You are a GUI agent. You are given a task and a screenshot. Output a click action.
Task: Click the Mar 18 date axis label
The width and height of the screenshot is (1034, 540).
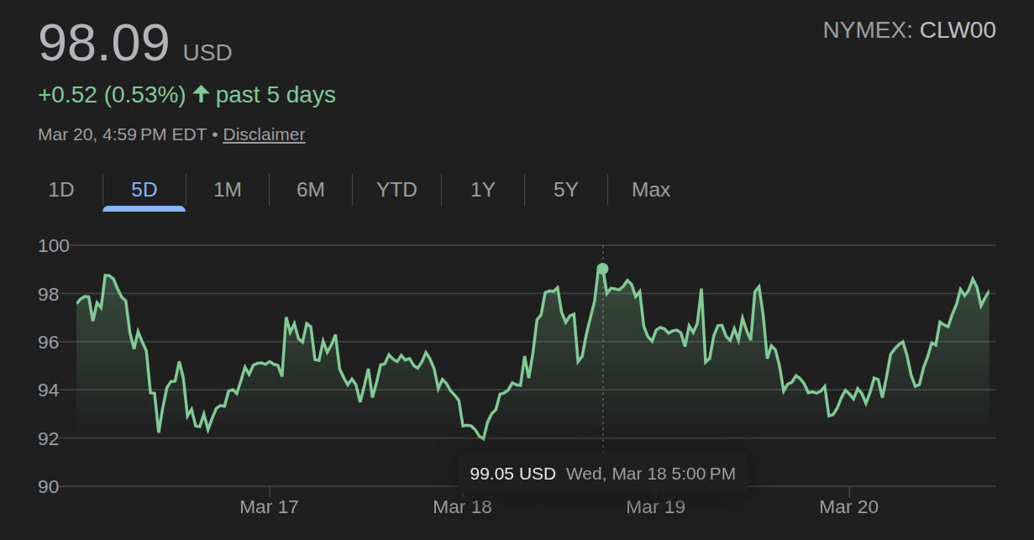(462, 506)
